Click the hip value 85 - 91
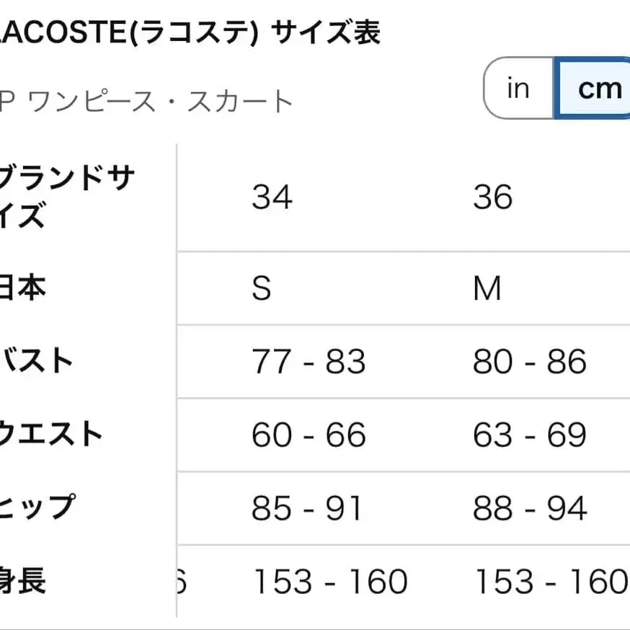 click(x=309, y=507)
